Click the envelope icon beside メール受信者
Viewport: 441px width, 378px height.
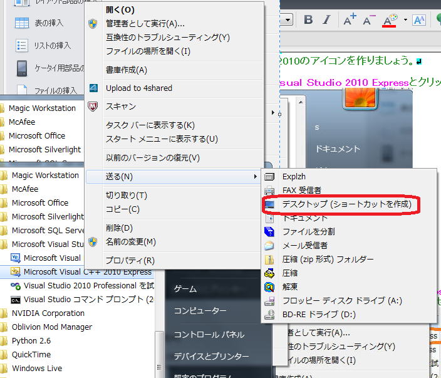pyautogui.click(x=269, y=246)
